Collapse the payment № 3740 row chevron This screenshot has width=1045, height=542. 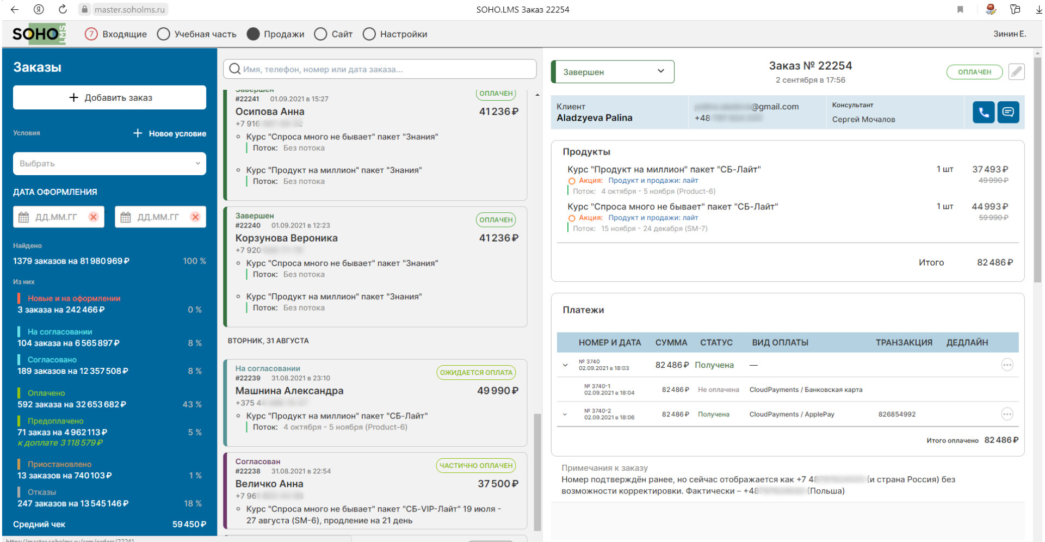(565, 365)
